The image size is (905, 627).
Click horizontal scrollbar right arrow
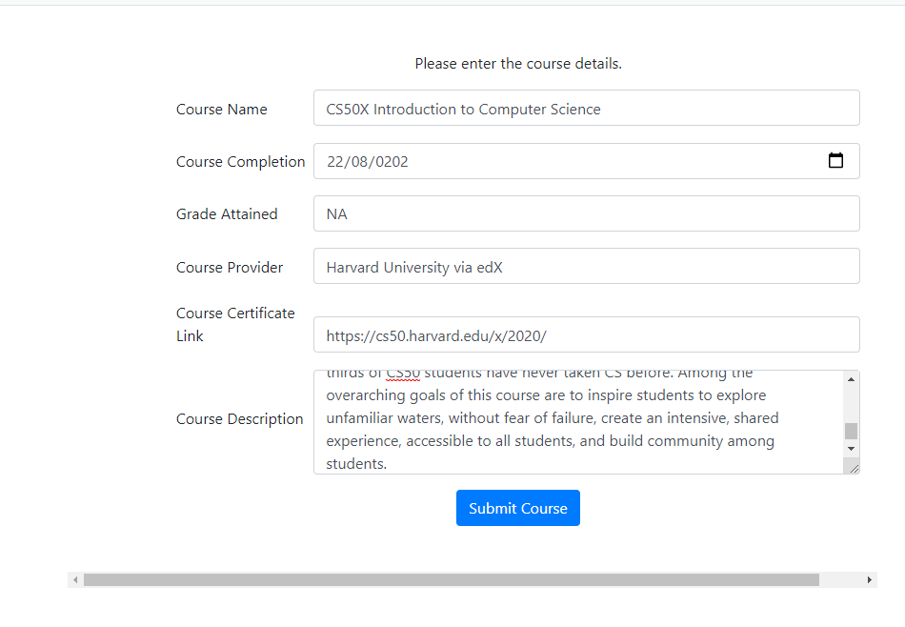[869, 579]
